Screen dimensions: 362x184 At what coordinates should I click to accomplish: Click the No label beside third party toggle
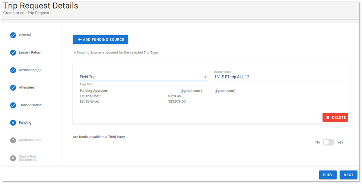[317, 142]
